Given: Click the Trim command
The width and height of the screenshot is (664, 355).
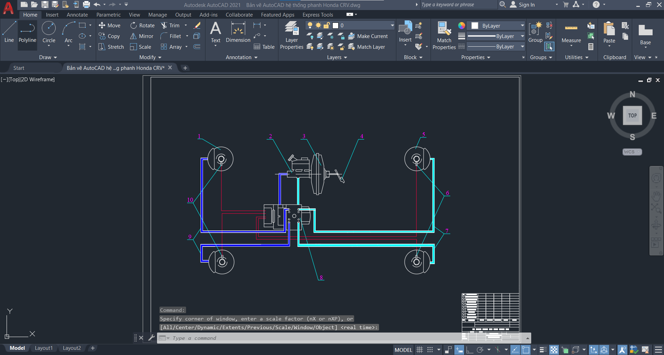Looking at the screenshot, I should click(x=170, y=26).
